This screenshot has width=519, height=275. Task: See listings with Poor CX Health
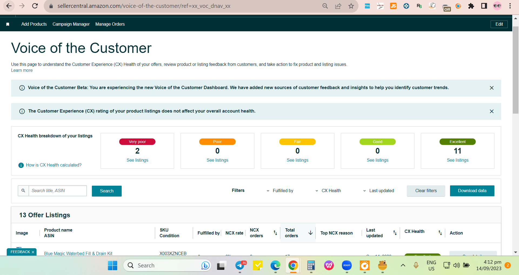click(x=217, y=160)
